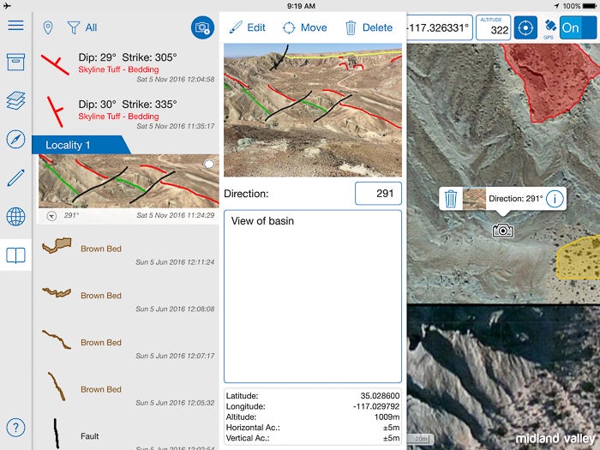The width and height of the screenshot is (600, 450).
Task: Click the Direction value field
Action: [x=378, y=194]
